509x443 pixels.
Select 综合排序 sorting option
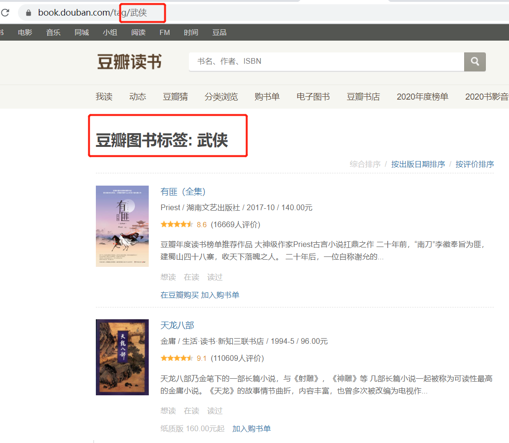coord(365,164)
